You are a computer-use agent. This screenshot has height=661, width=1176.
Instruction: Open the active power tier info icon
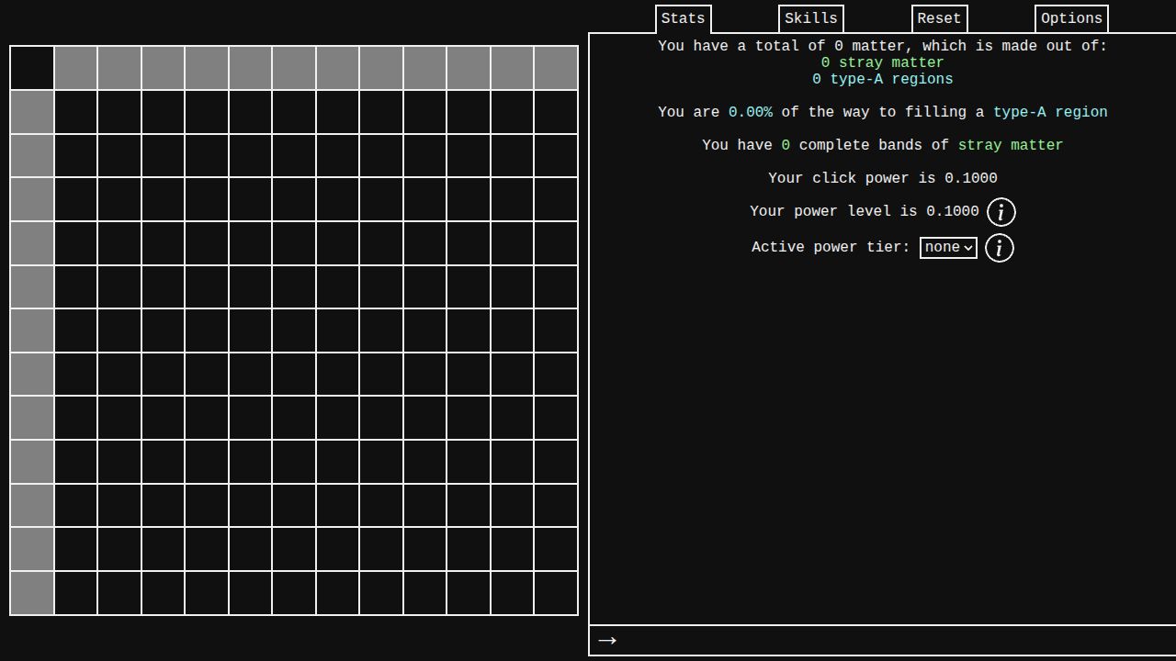tap(1000, 248)
